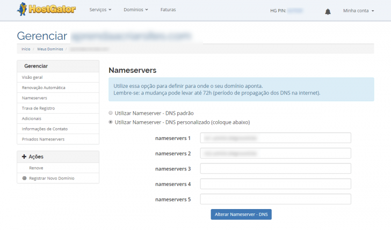Open Adicionais in the sidebar
The image size is (391, 230).
pos(58,118)
